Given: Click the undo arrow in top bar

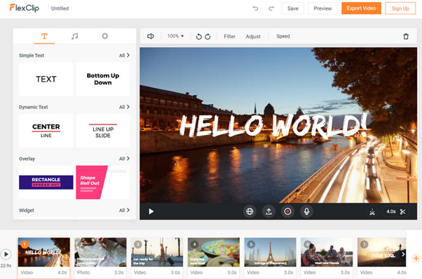Looking at the screenshot, I should tap(255, 8).
